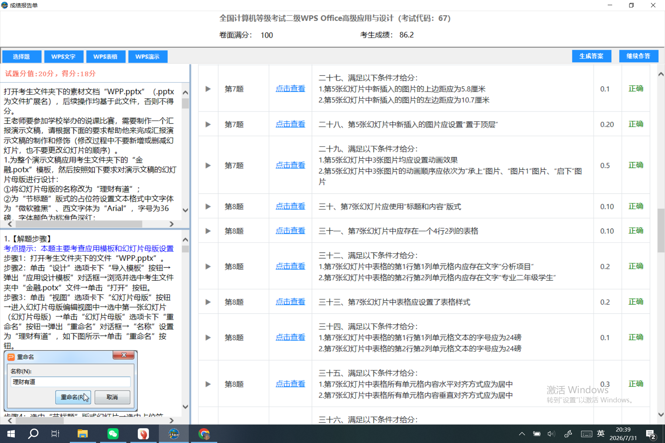Click the question text panel scroll-left arrow

[x=10, y=224]
